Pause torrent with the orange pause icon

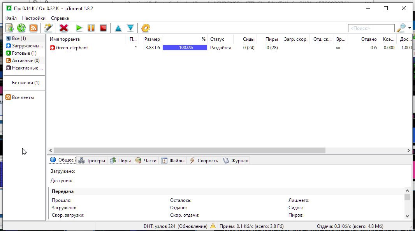point(91,28)
